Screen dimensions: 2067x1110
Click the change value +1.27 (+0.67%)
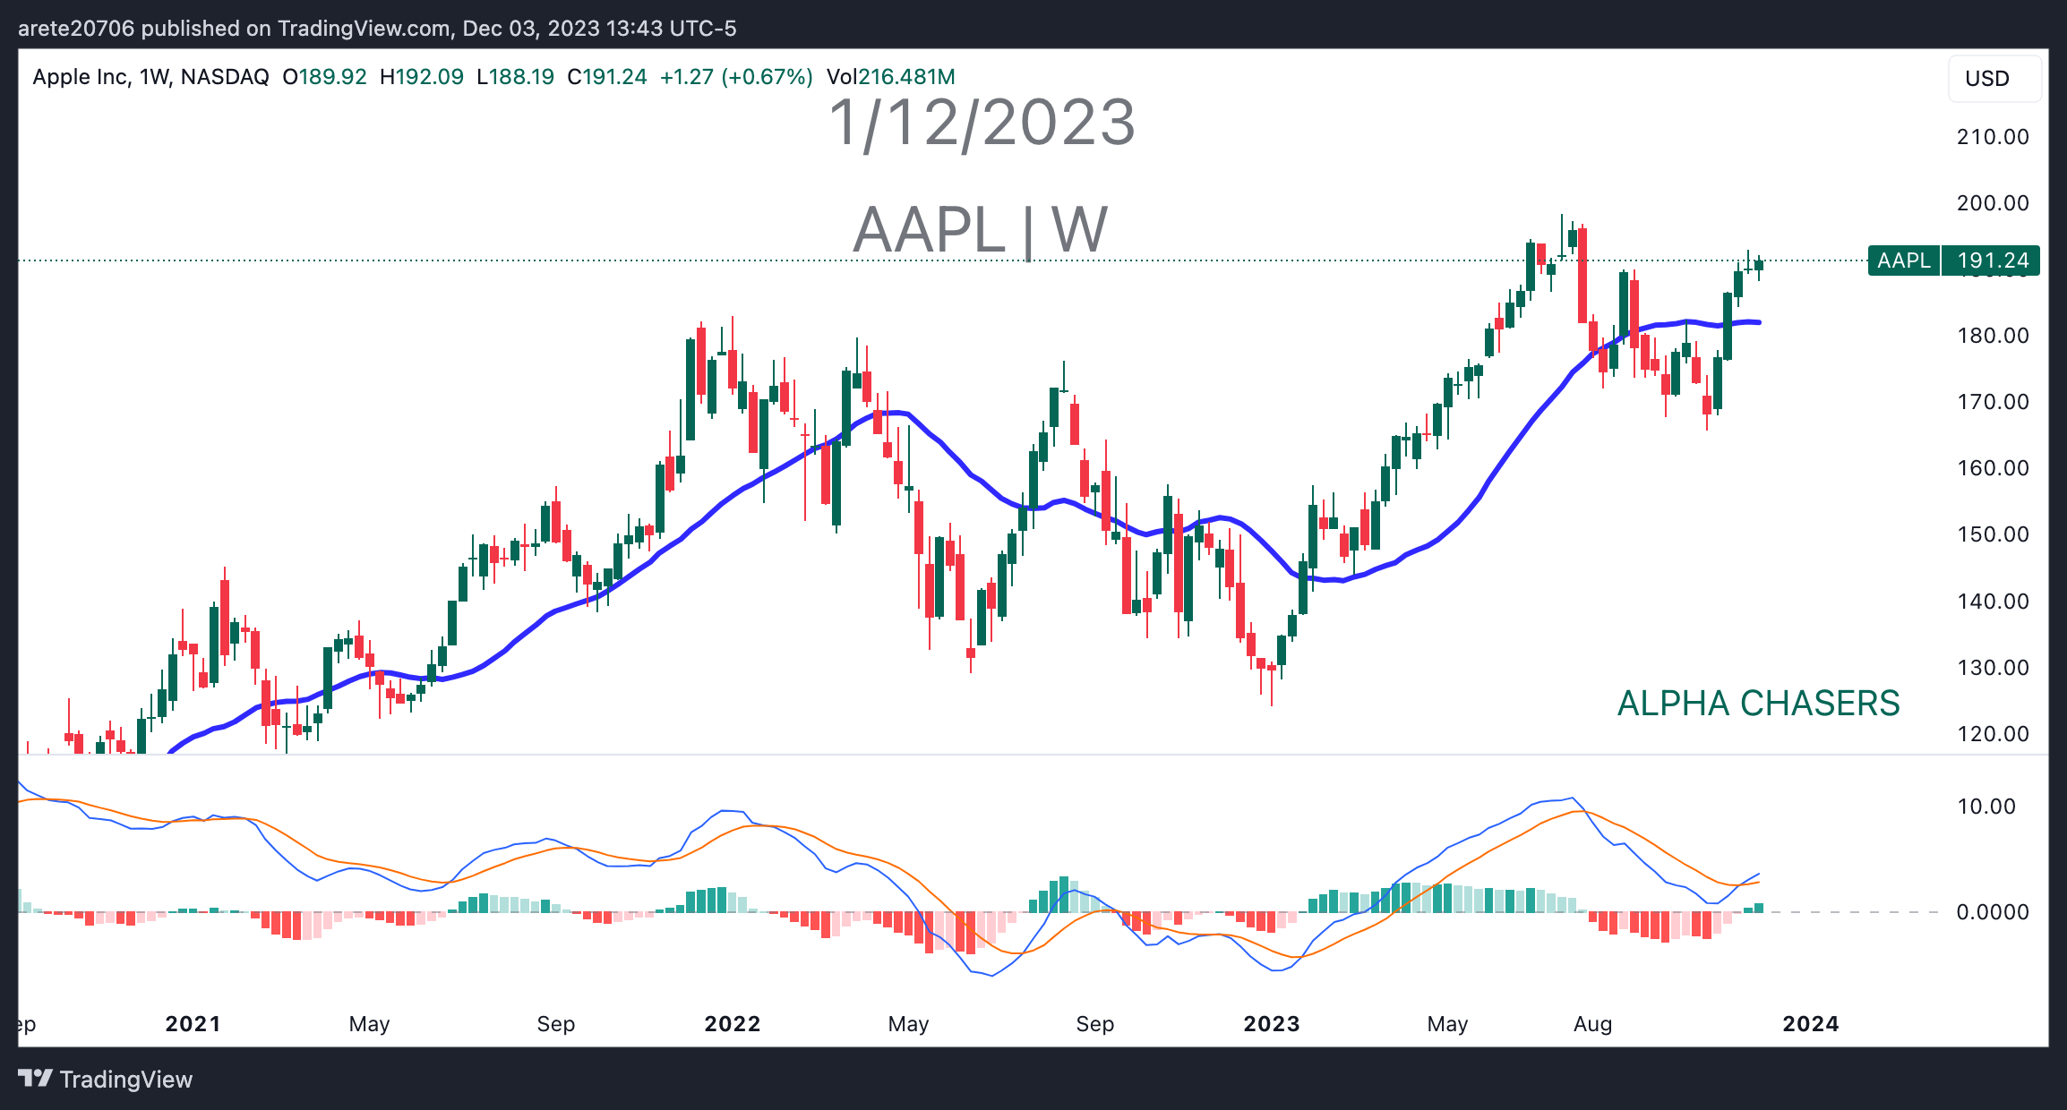click(x=736, y=77)
